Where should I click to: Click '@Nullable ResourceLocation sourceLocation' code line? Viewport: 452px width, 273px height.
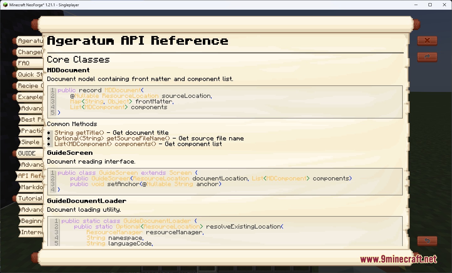[x=141, y=96]
